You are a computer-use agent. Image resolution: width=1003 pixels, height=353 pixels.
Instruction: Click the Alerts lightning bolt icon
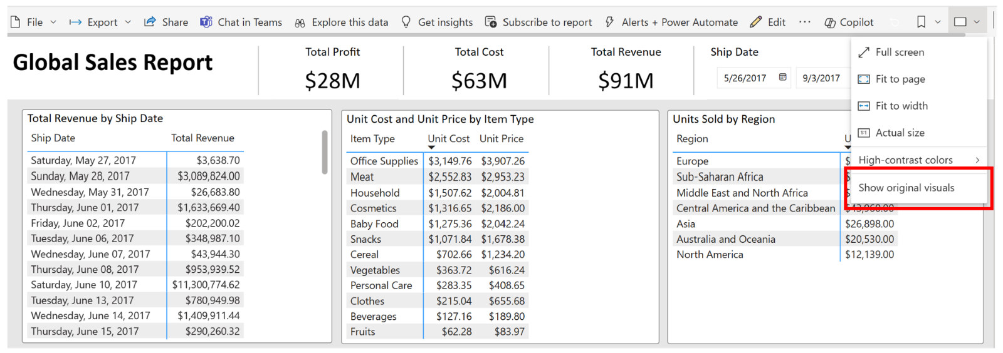click(x=609, y=22)
